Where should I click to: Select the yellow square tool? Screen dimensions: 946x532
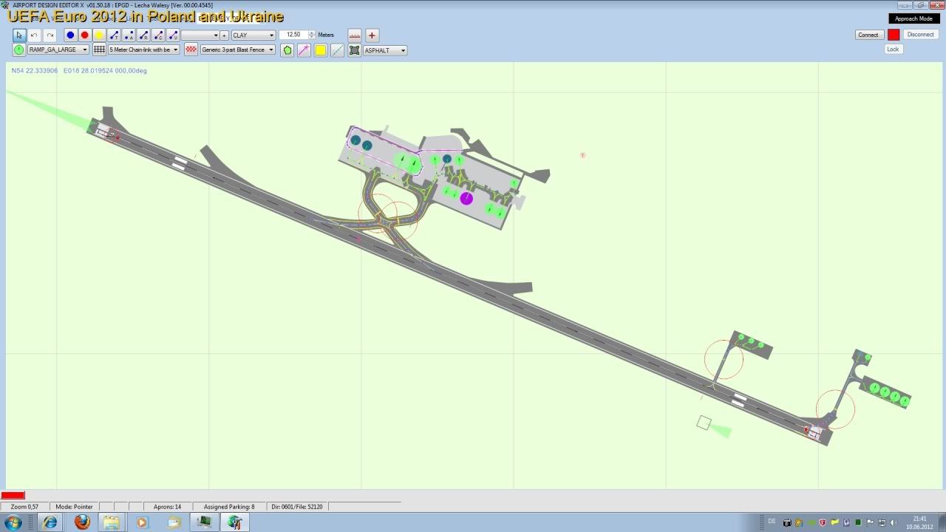click(321, 50)
